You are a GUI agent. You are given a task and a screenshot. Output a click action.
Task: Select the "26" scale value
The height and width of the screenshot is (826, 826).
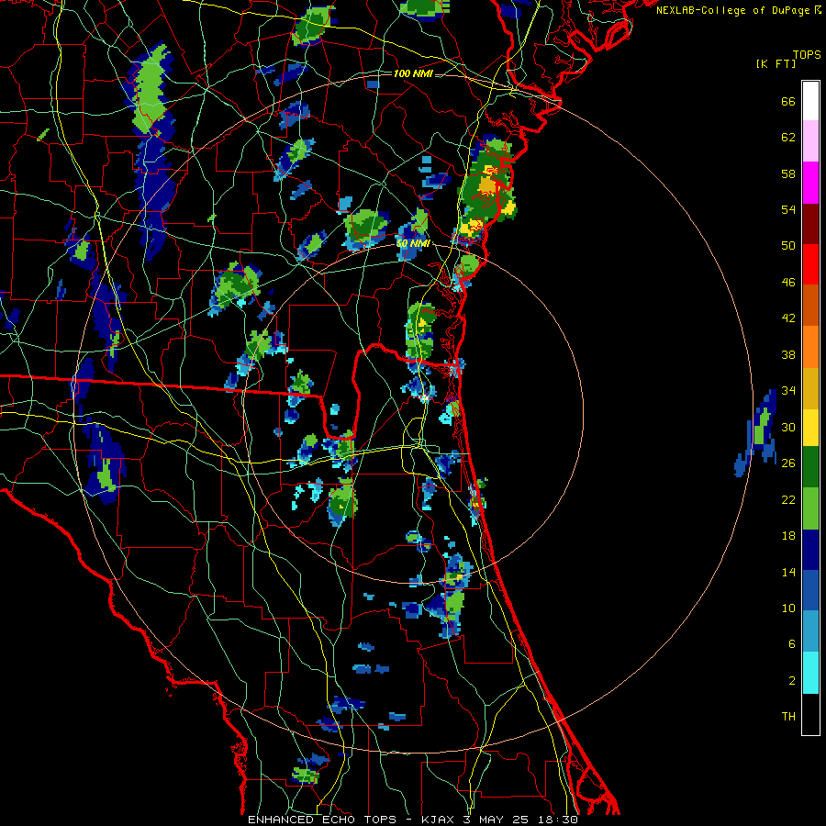click(788, 463)
